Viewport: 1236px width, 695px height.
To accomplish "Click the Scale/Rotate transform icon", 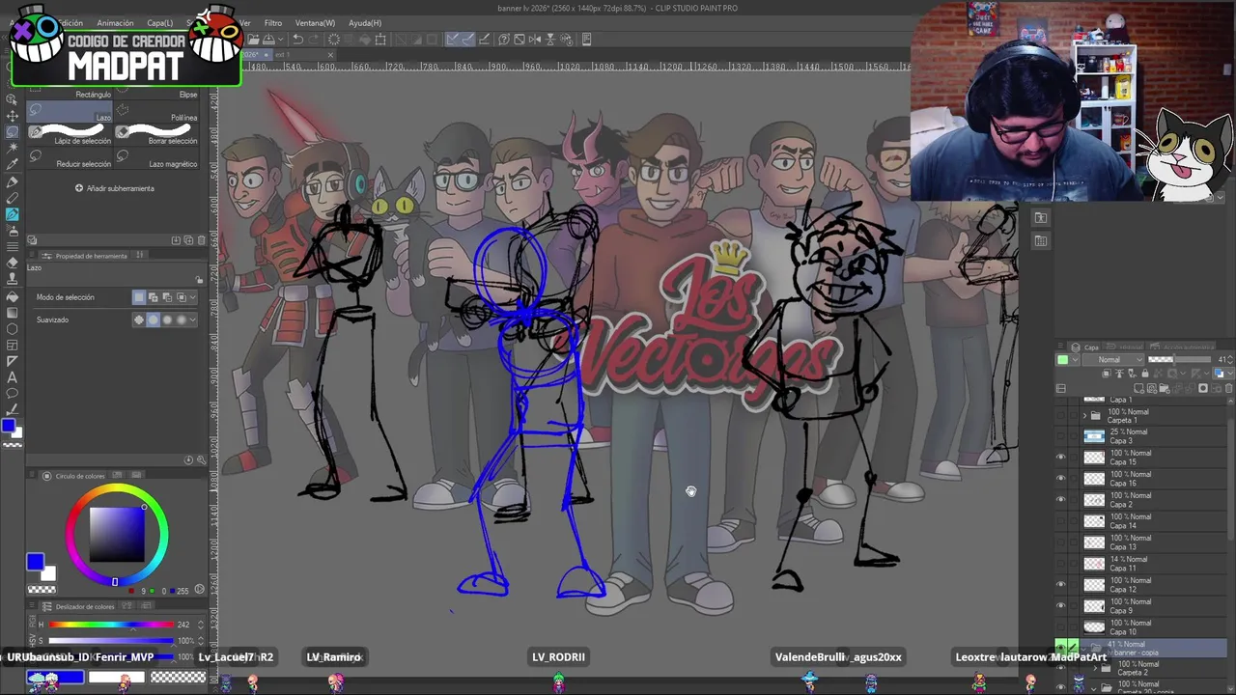I will click(x=380, y=40).
